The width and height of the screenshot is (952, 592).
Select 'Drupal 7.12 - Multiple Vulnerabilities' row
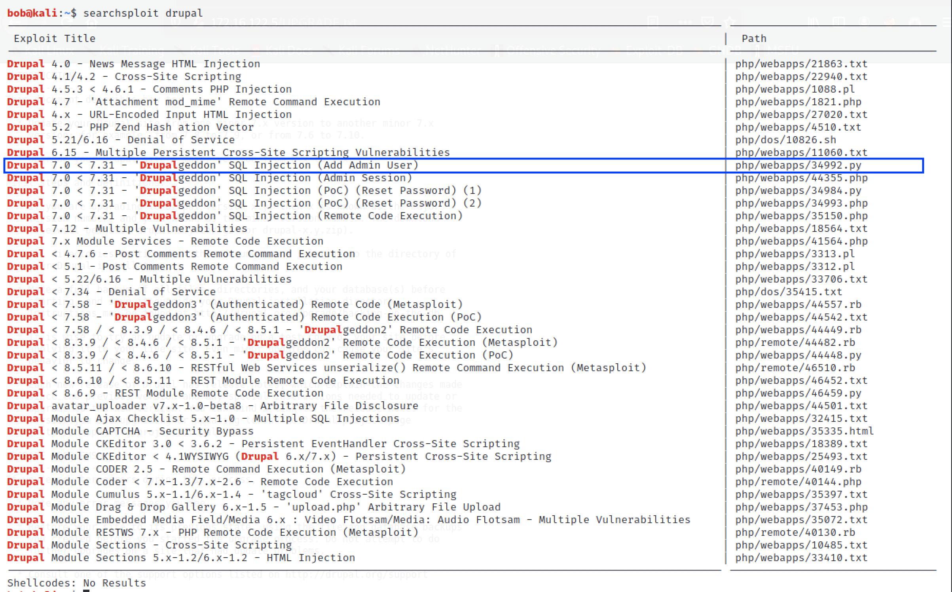point(127,228)
